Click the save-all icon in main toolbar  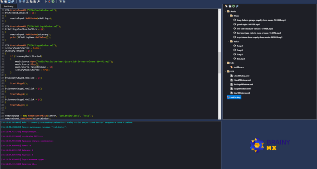coord(13,1)
